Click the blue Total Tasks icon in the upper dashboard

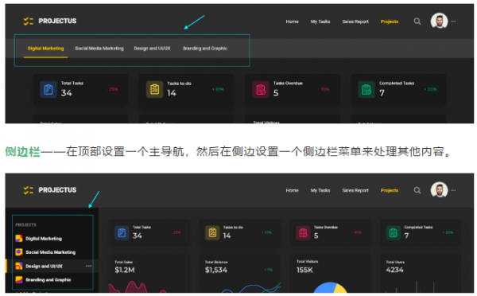click(48, 90)
